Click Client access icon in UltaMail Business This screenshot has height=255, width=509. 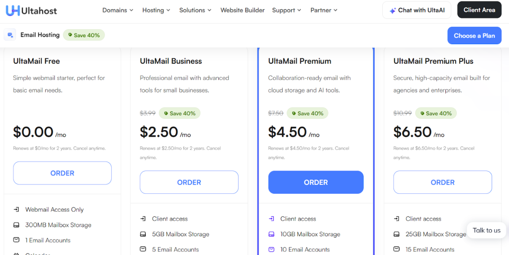(x=143, y=219)
